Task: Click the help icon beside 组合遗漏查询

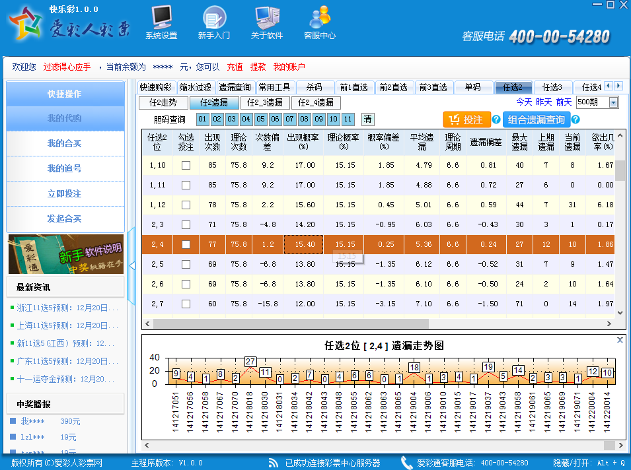Action: click(x=575, y=120)
